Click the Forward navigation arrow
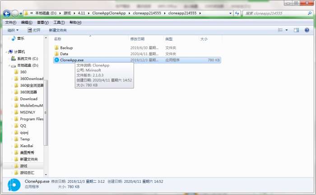Image resolution: width=316 pixels, height=195 pixels. coord(15,14)
